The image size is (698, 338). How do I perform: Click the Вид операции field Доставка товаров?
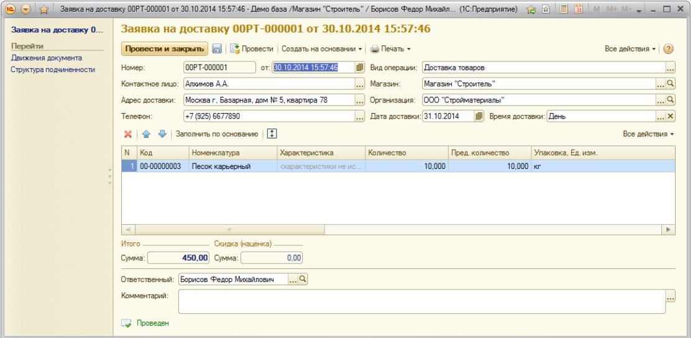(543, 68)
